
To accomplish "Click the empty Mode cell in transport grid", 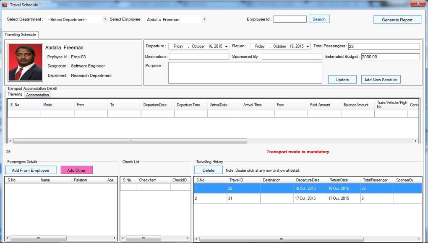I will point(57,114).
